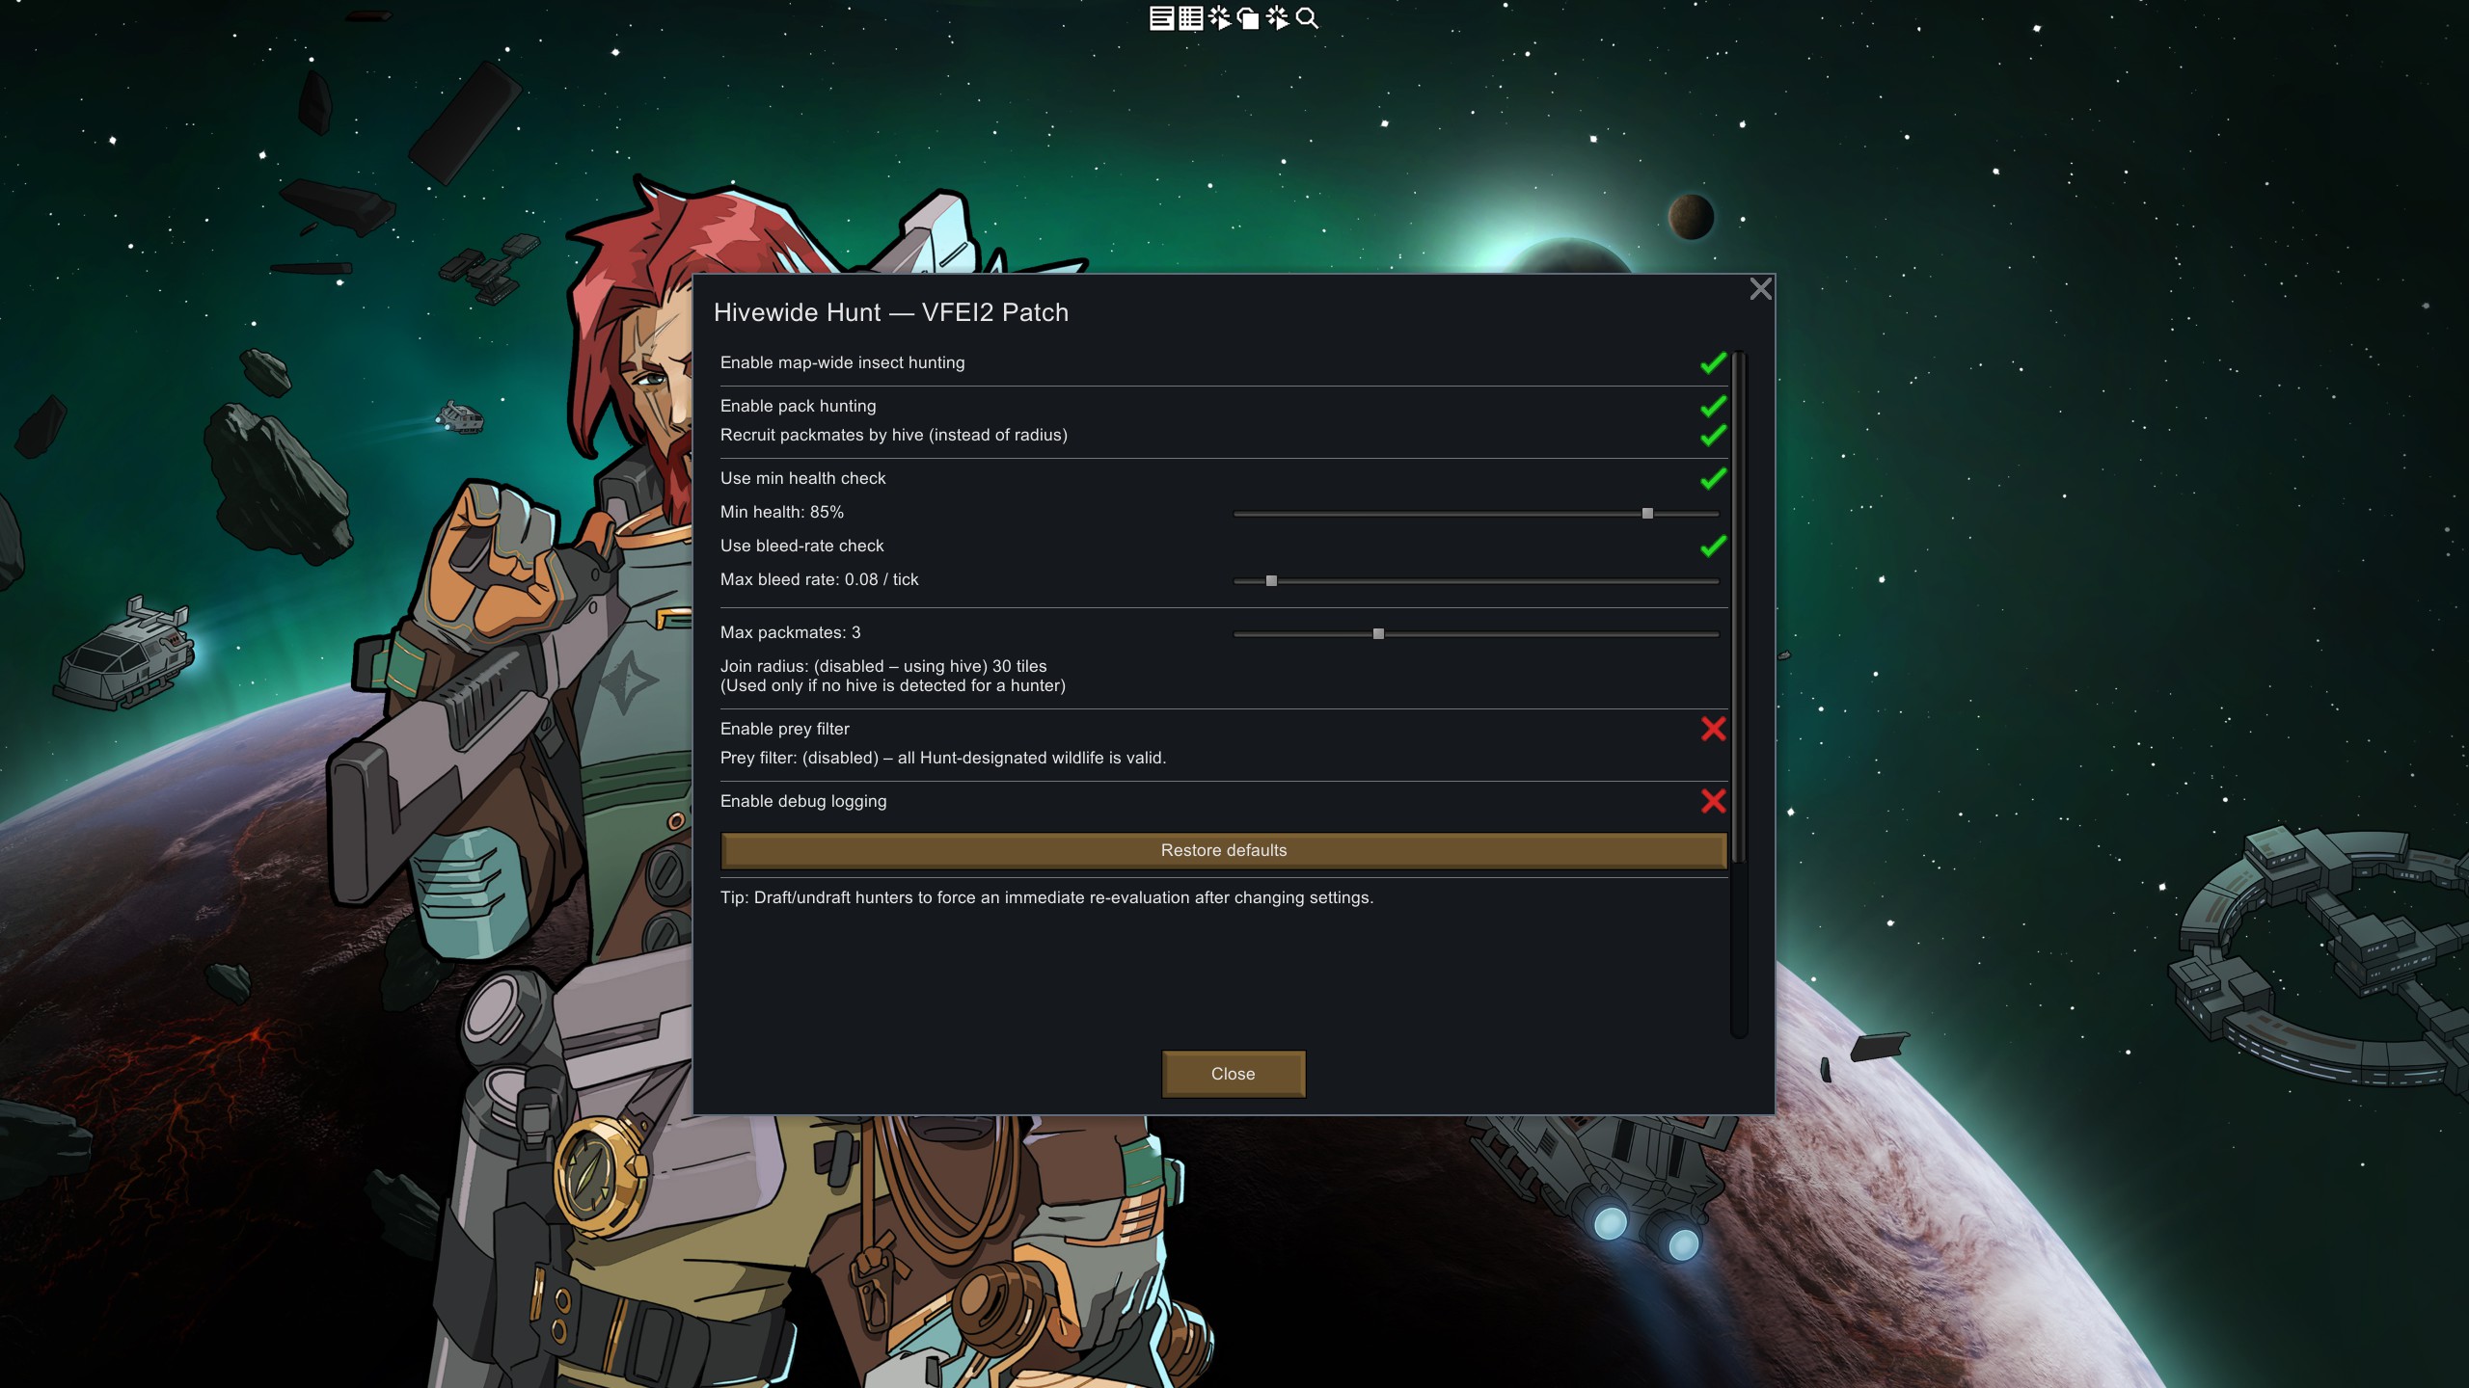Toggle Enable map-wide insect hunting checkmark
2469x1388 pixels.
pyautogui.click(x=1713, y=363)
